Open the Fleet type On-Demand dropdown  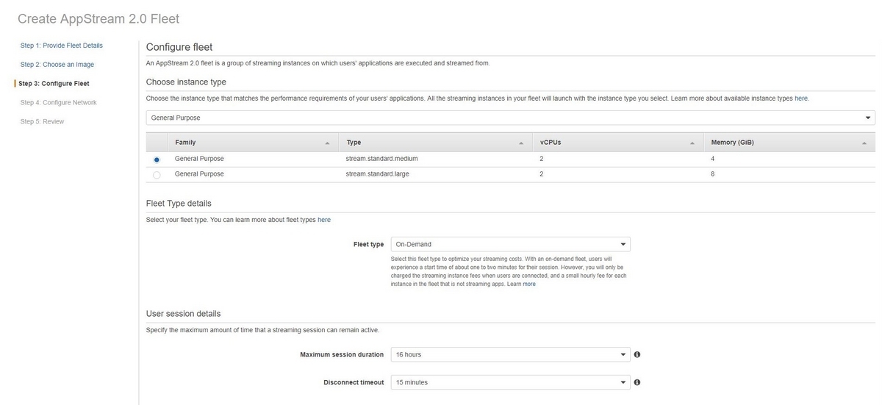click(x=510, y=244)
